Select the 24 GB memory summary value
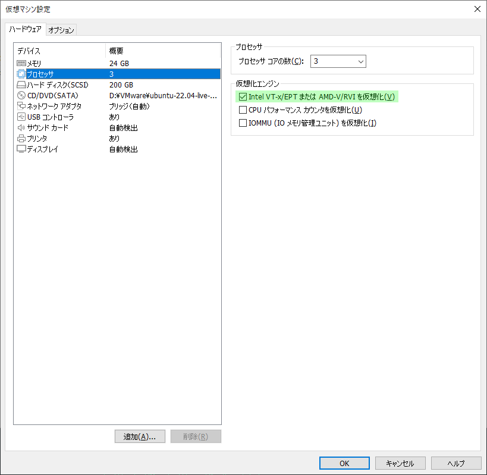487x475 pixels. pos(120,64)
